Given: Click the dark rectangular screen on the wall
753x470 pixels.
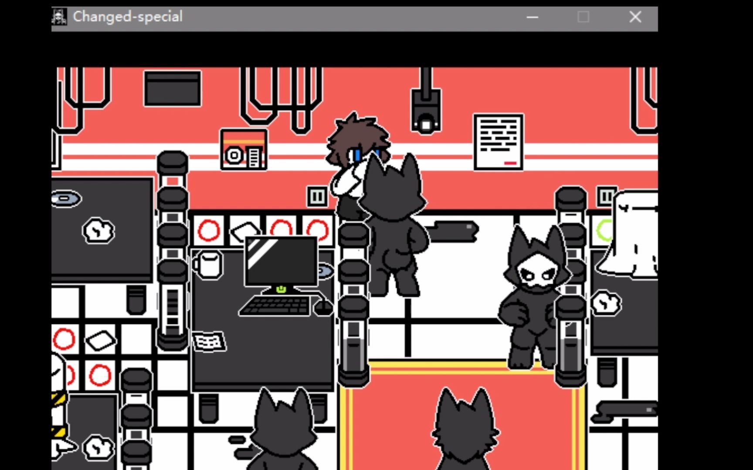Looking at the screenshot, I should [173, 89].
